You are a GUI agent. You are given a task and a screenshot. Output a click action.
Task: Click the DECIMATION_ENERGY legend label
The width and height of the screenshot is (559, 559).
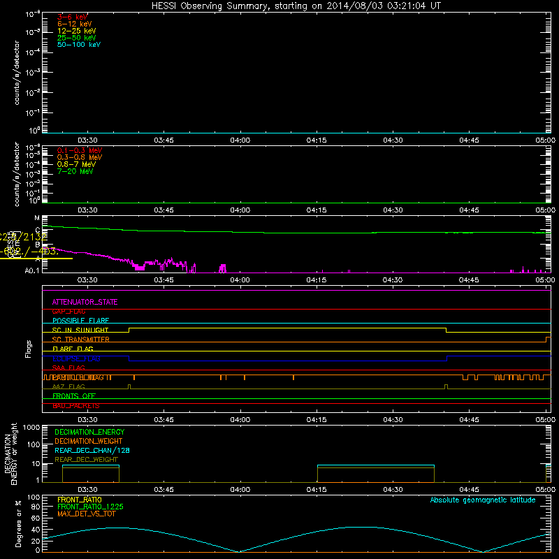pyautogui.click(x=89, y=432)
